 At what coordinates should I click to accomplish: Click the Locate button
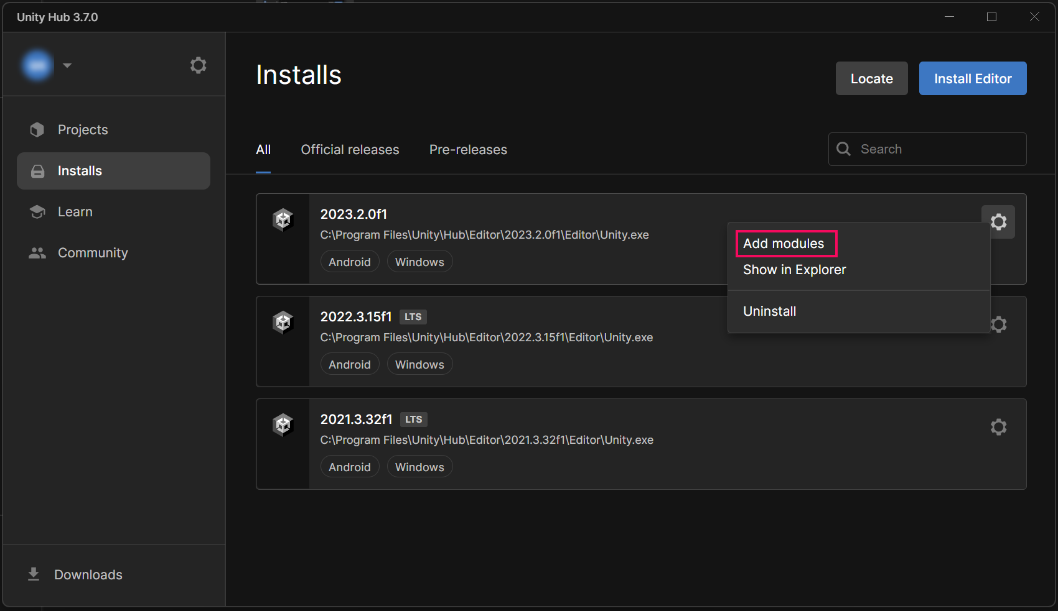pyautogui.click(x=871, y=79)
